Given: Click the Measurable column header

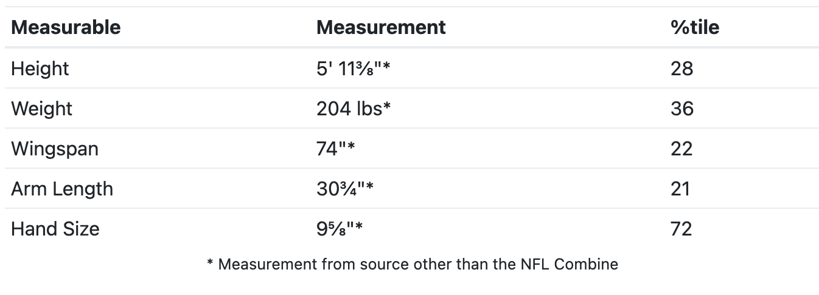Looking at the screenshot, I should click(x=66, y=27).
